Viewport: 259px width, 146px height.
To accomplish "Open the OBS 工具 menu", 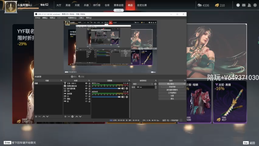I will [81, 18].
